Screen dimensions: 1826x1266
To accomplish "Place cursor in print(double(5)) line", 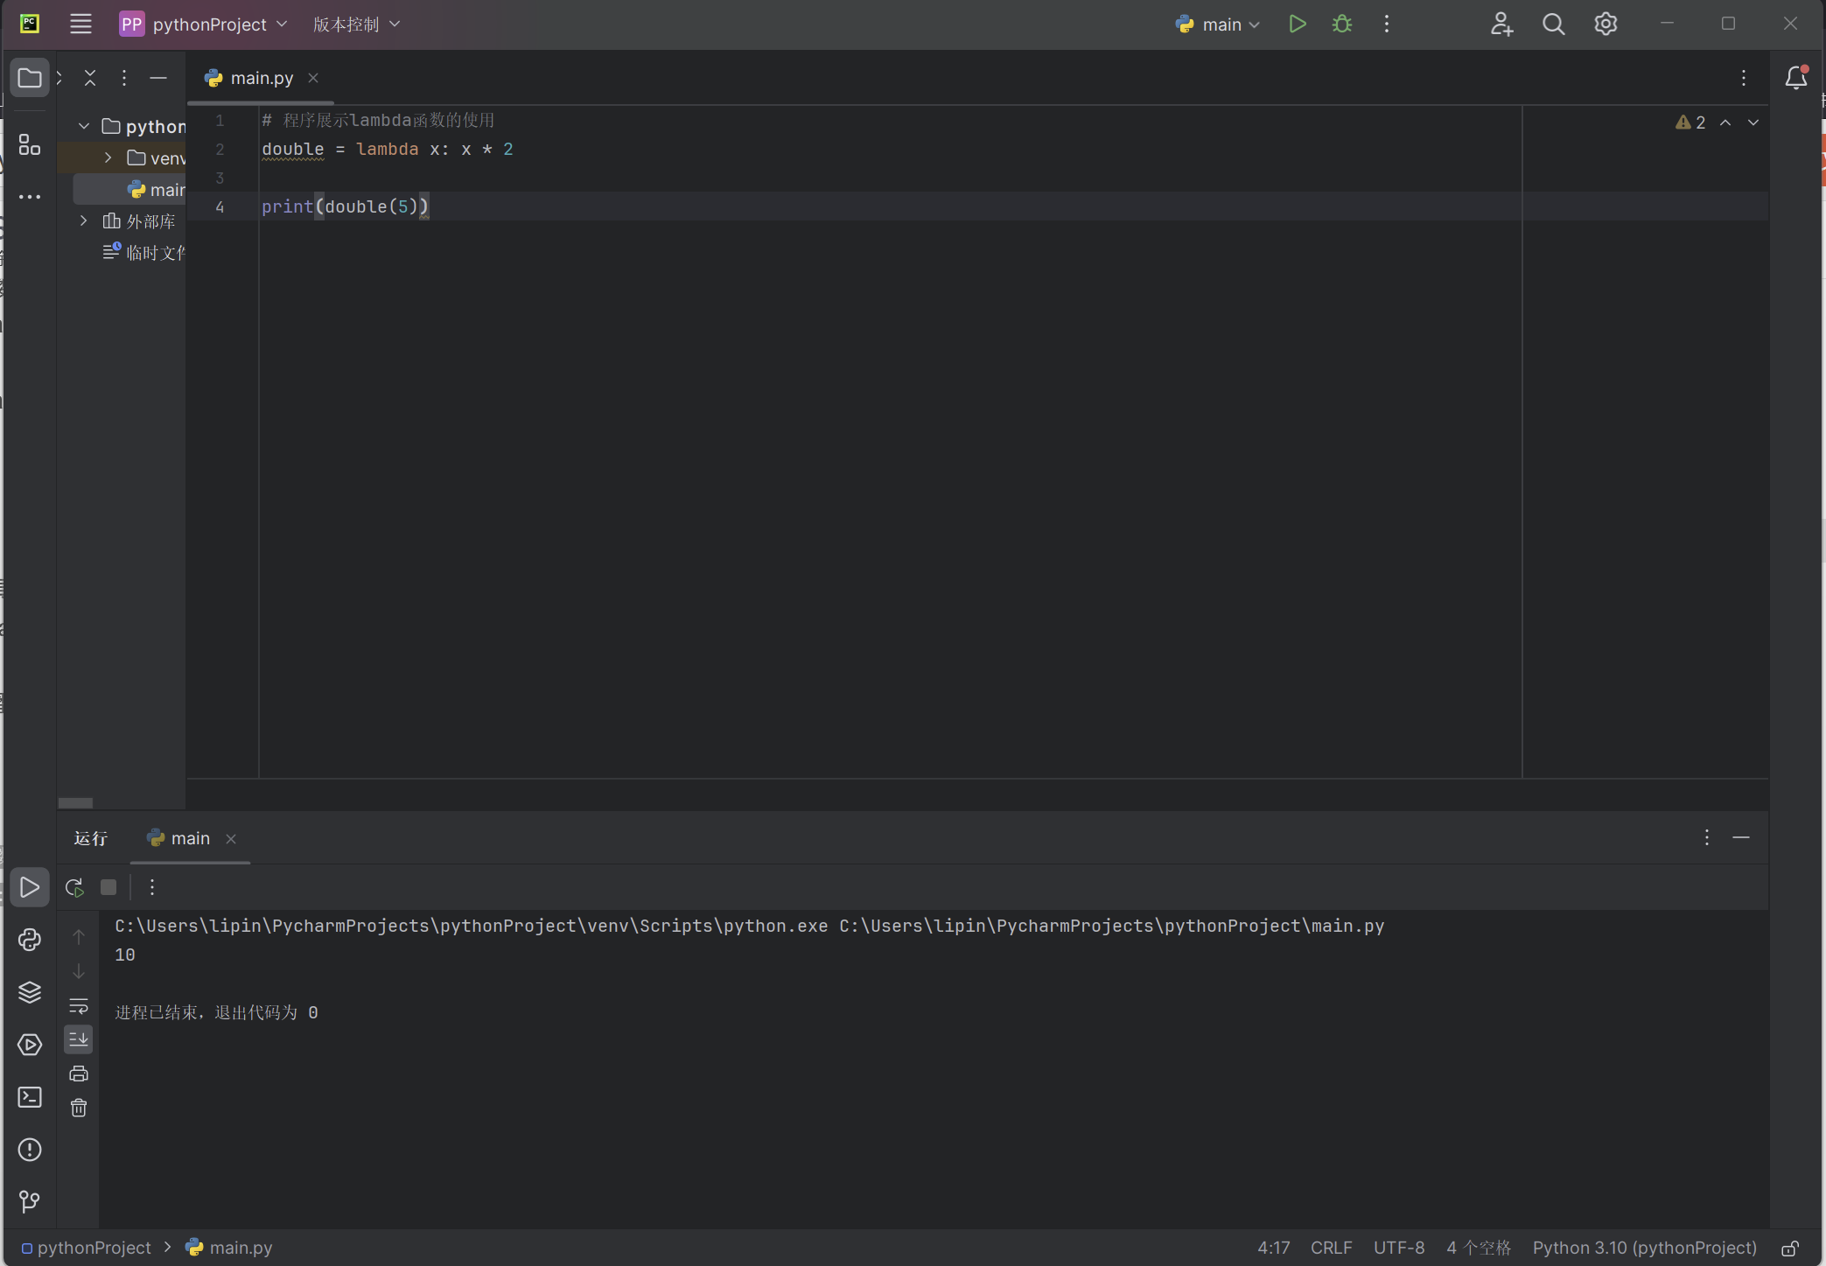I will (346, 206).
